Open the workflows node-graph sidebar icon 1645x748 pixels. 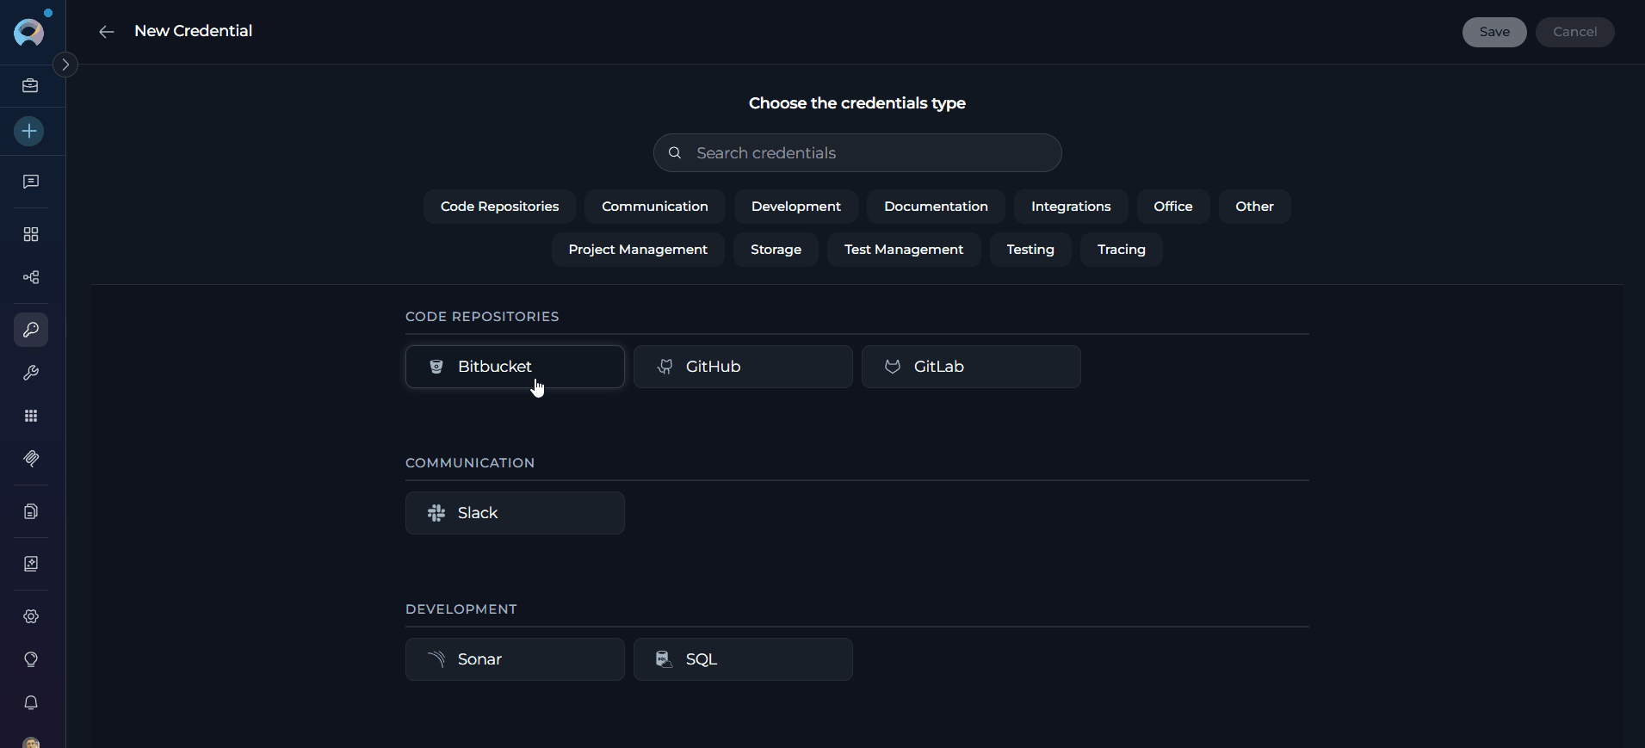pos(31,277)
